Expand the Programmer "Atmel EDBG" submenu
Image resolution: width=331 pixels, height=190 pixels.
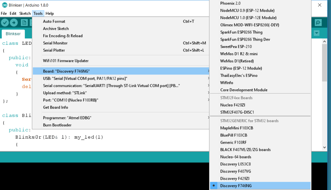(121, 118)
